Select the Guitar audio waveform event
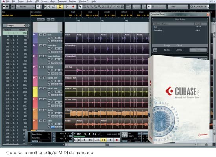This screenshot has height=157, width=216. [x=107, y=113]
